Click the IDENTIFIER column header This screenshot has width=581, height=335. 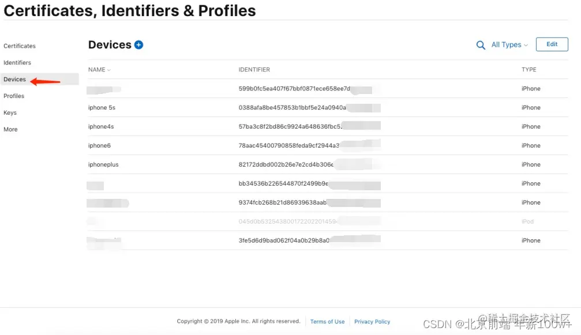(x=254, y=70)
